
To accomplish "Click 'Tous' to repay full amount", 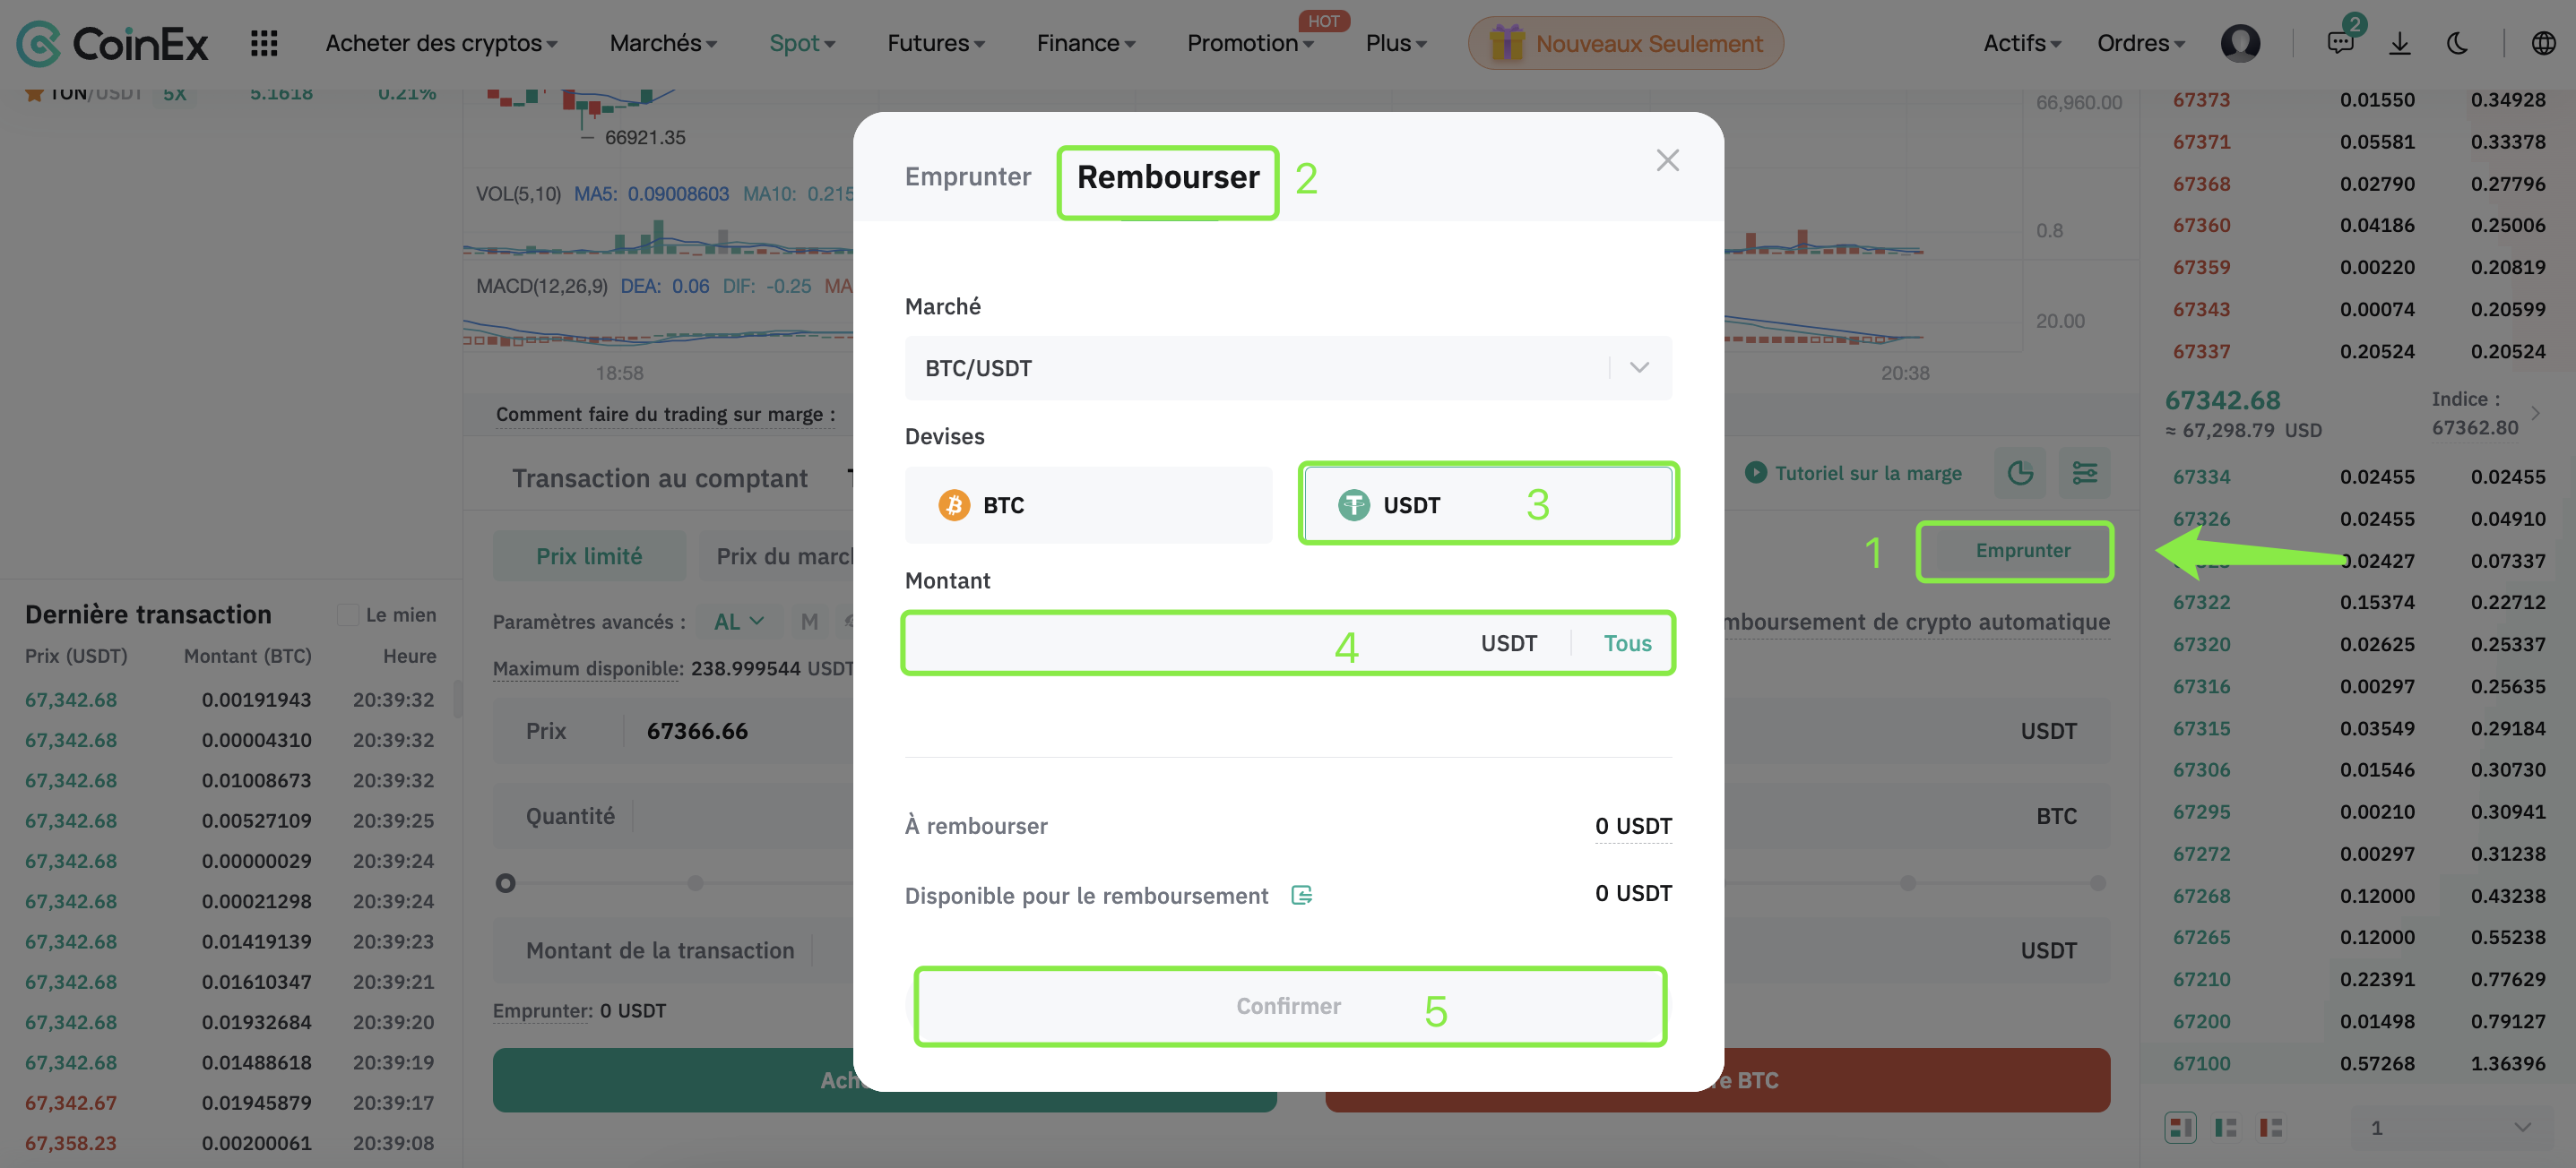I will (x=1627, y=643).
